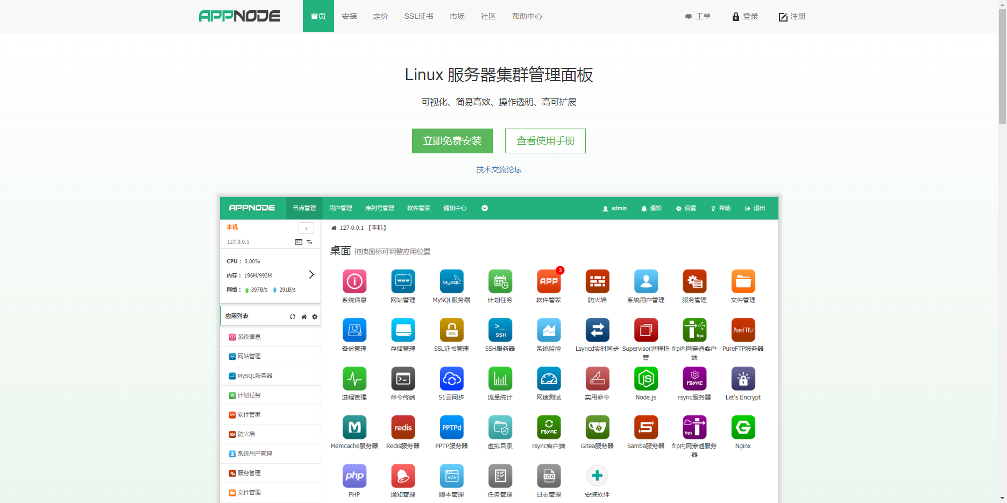Open the 存储管理 icon
Viewport: 1007px width, 503px height.
pyautogui.click(x=403, y=330)
